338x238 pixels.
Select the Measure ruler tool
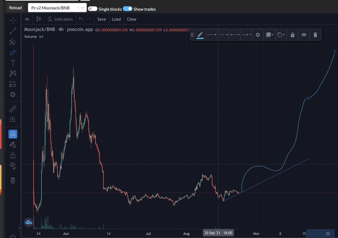coord(13,109)
